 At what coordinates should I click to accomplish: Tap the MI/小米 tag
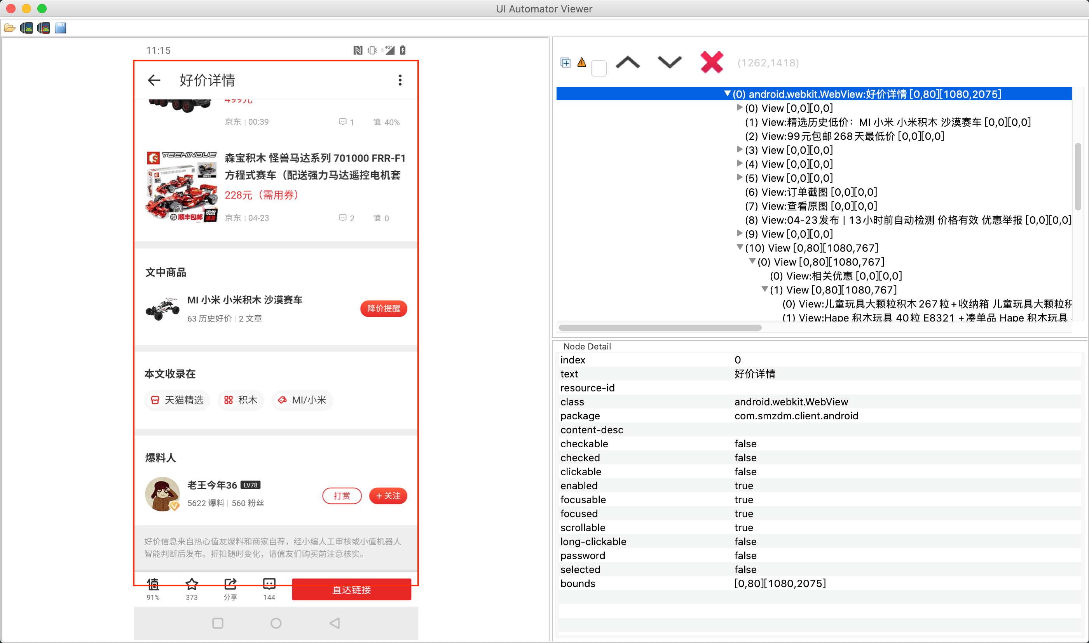[x=302, y=400]
